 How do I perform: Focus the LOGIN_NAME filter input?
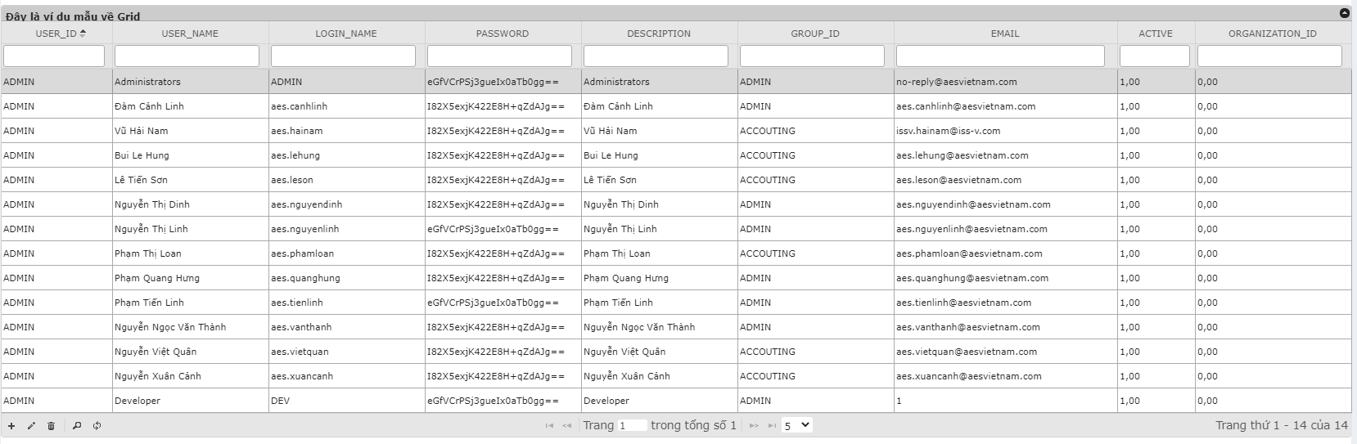point(343,56)
